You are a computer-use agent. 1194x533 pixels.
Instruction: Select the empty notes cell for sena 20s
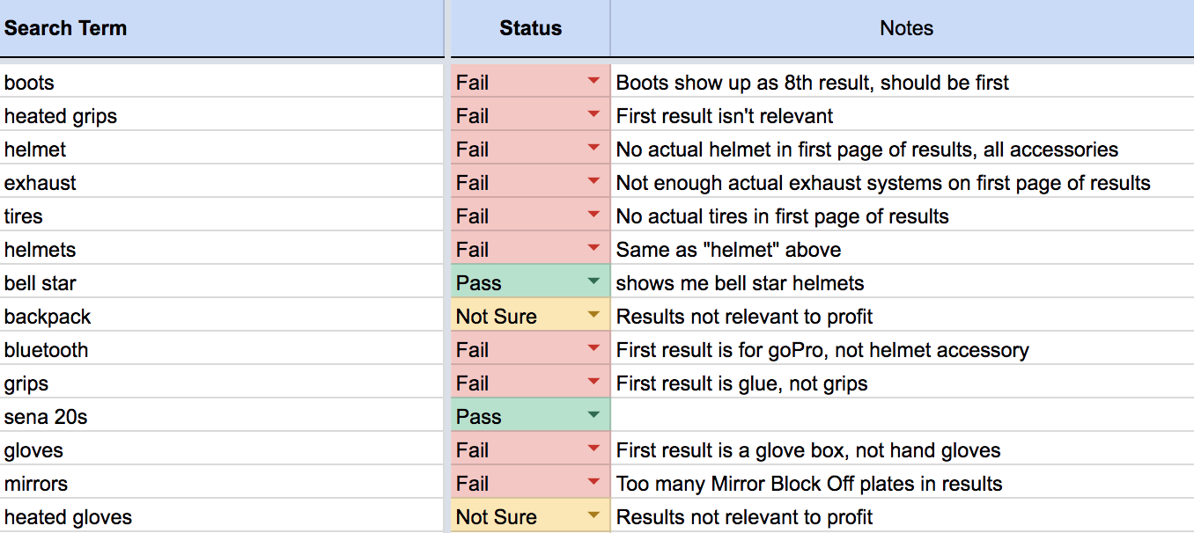[903, 417]
